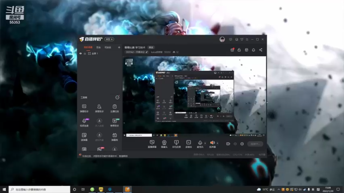The height and width of the screenshot is (193, 344).
Task: Open the gift box icon with red dot
Action: click(x=232, y=50)
